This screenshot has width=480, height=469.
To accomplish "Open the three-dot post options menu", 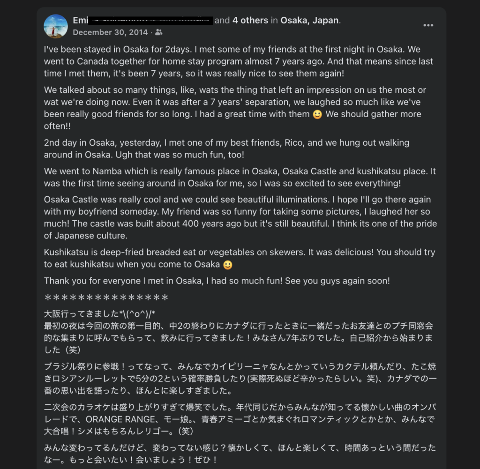I will pos(428,25).
